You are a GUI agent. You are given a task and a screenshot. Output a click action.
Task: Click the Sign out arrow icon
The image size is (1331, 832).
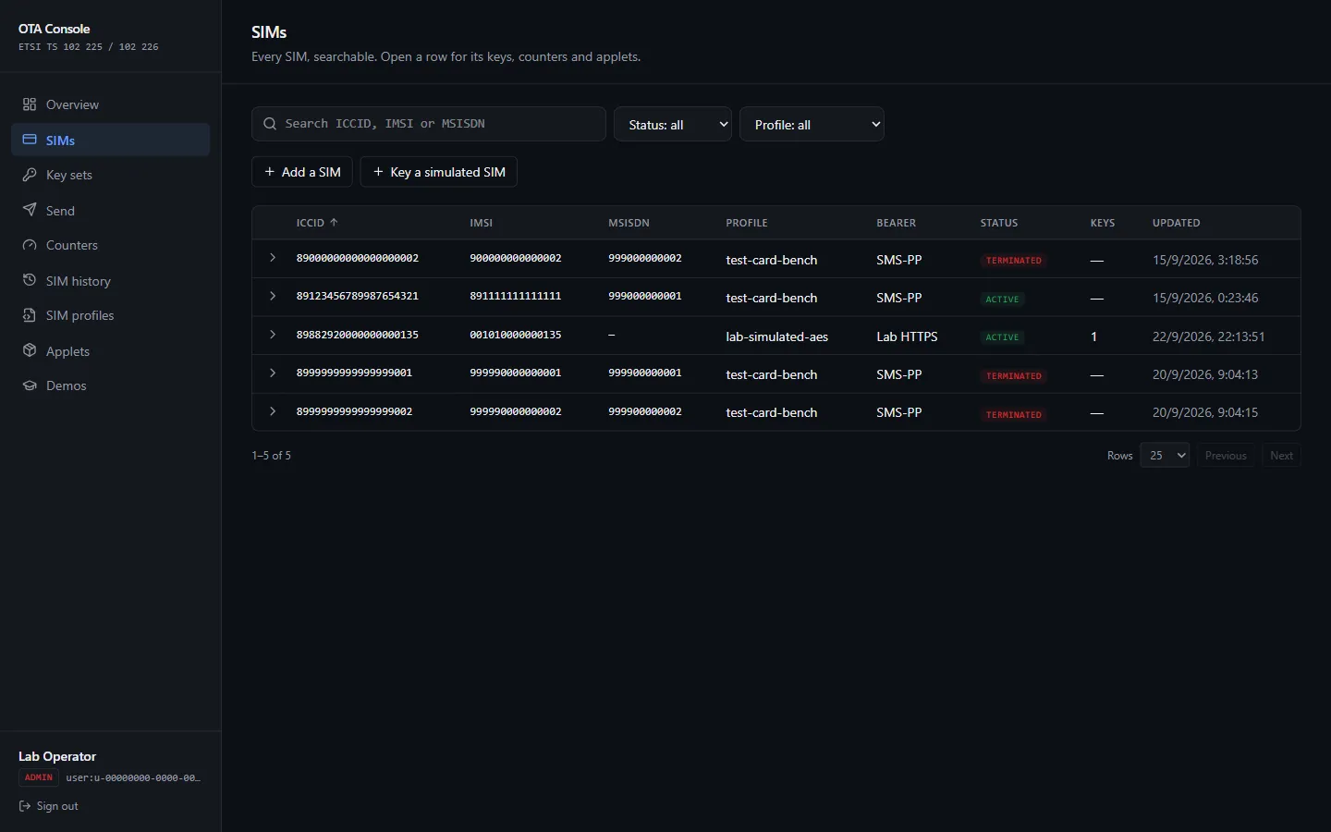25,806
